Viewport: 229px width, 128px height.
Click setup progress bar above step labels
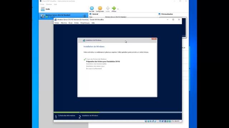(118, 112)
